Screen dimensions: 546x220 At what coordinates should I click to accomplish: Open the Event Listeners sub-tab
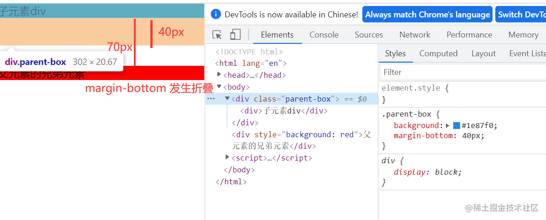coord(527,54)
